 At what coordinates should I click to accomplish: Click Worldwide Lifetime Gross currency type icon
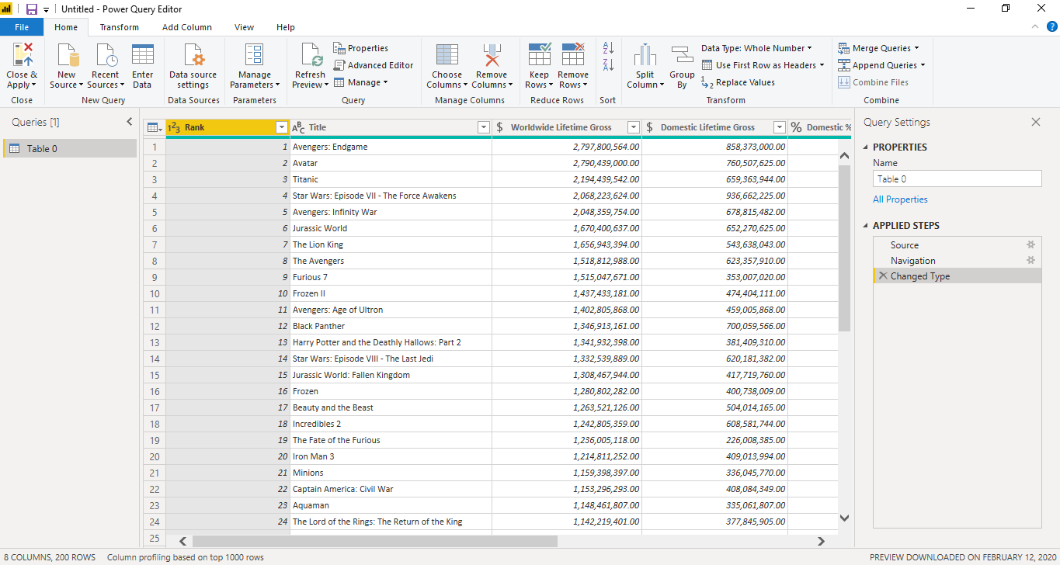499,127
